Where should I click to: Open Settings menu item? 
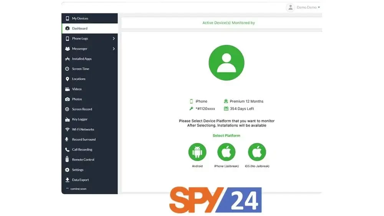89,170
